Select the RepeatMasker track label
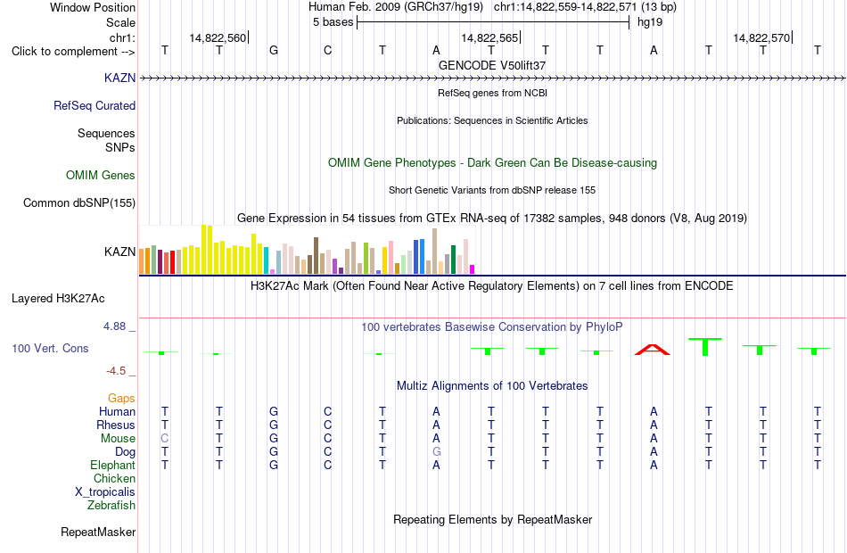 click(98, 532)
